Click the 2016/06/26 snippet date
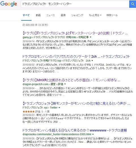Image resolution: width=136 pixels, height=148 pixels. pos(29,139)
